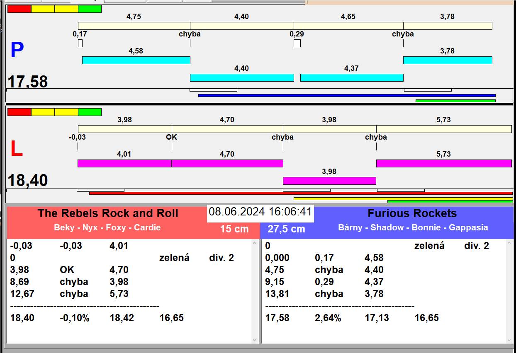Click the blue letter P lane indicator
516x353 pixels.
pos(17,51)
